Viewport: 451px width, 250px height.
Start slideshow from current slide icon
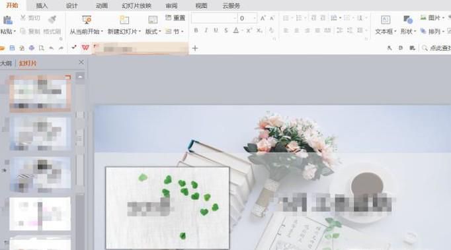tap(87, 20)
